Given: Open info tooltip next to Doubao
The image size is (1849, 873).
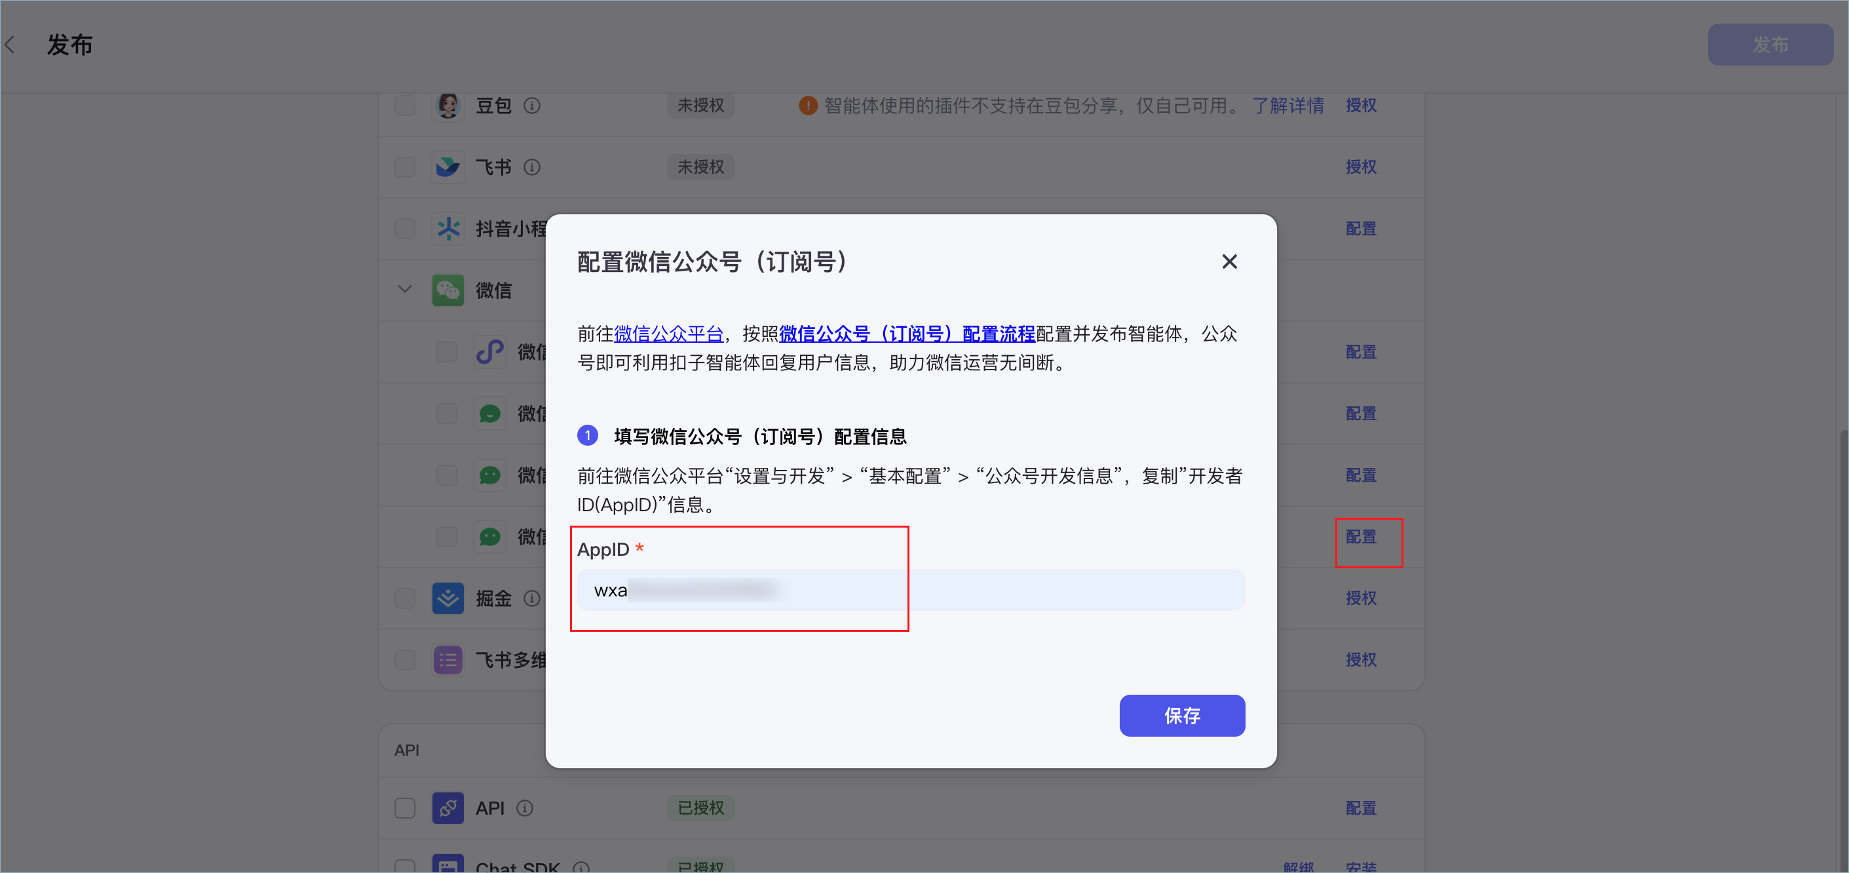Looking at the screenshot, I should click(532, 106).
